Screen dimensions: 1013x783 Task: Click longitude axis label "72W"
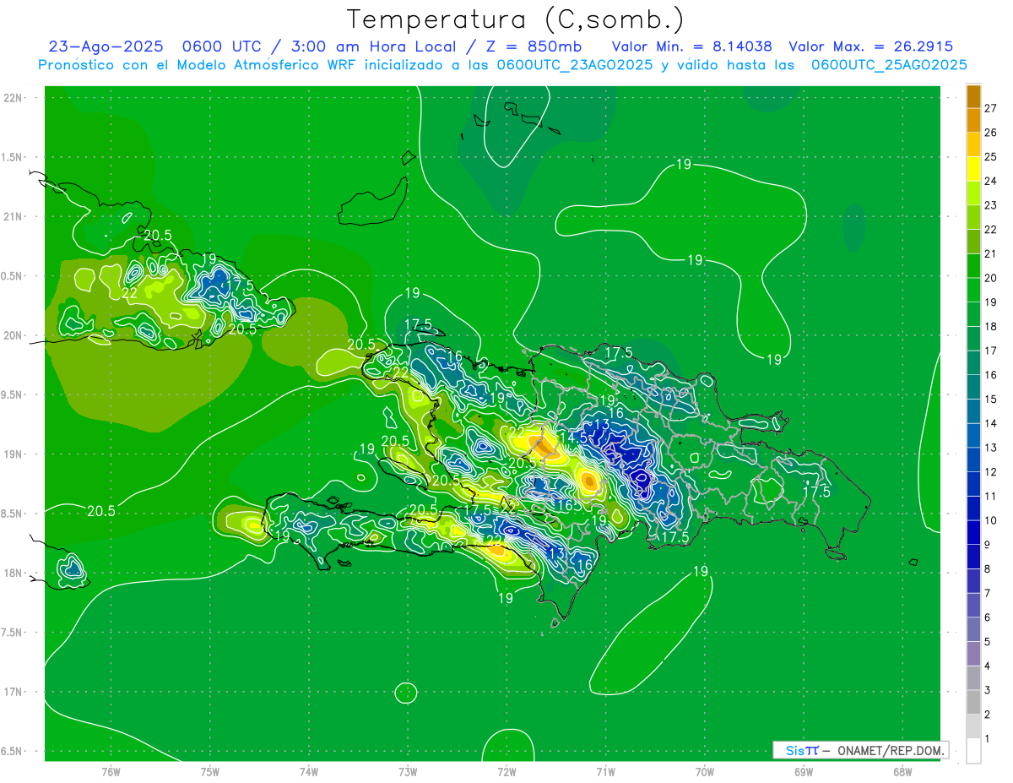pos(506,771)
